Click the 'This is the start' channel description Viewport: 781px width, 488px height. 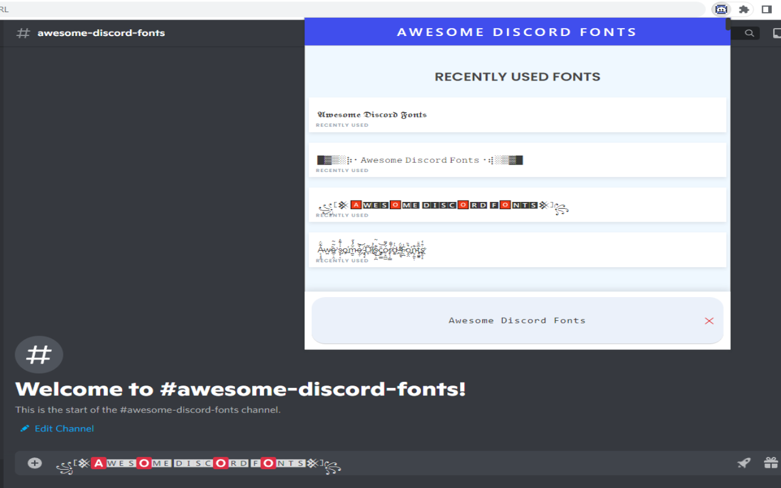[148, 410]
